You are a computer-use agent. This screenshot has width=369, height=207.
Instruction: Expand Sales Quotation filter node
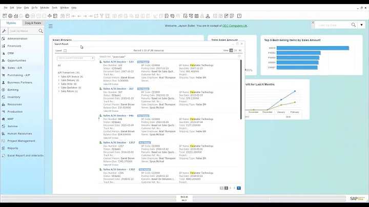coord(59,88)
